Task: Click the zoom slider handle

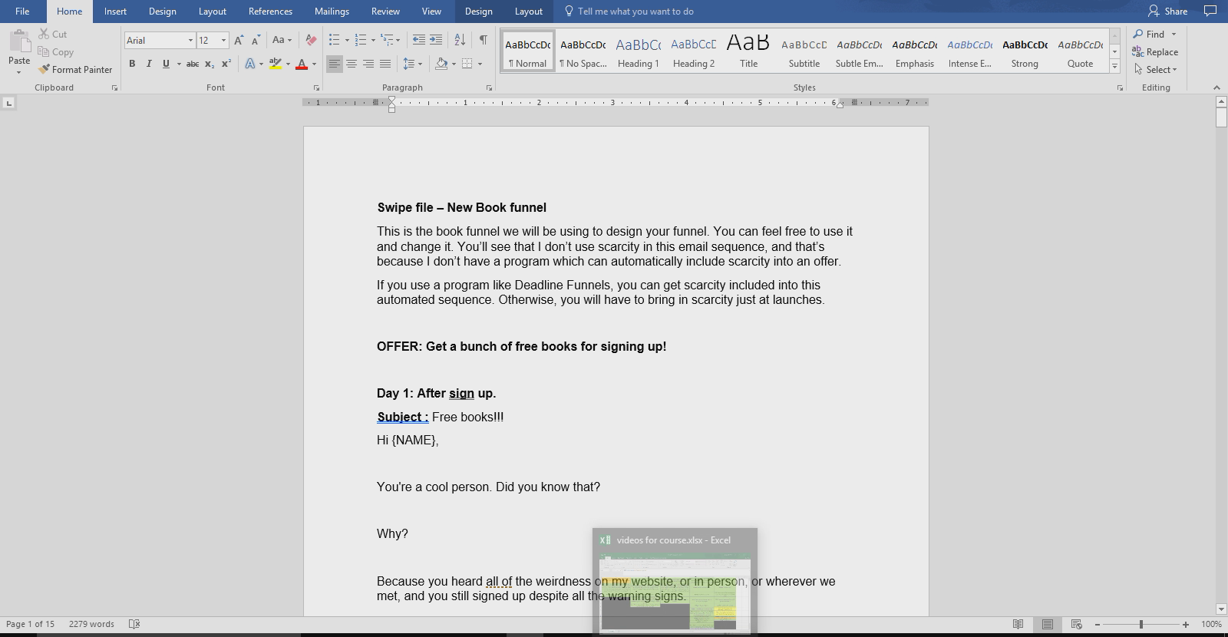Action: point(1141,624)
